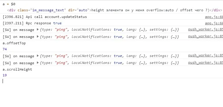Viewport: 223px width, 107px height.
Task: Click the a.offsetTop command entry
Action: (x=14, y=43)
